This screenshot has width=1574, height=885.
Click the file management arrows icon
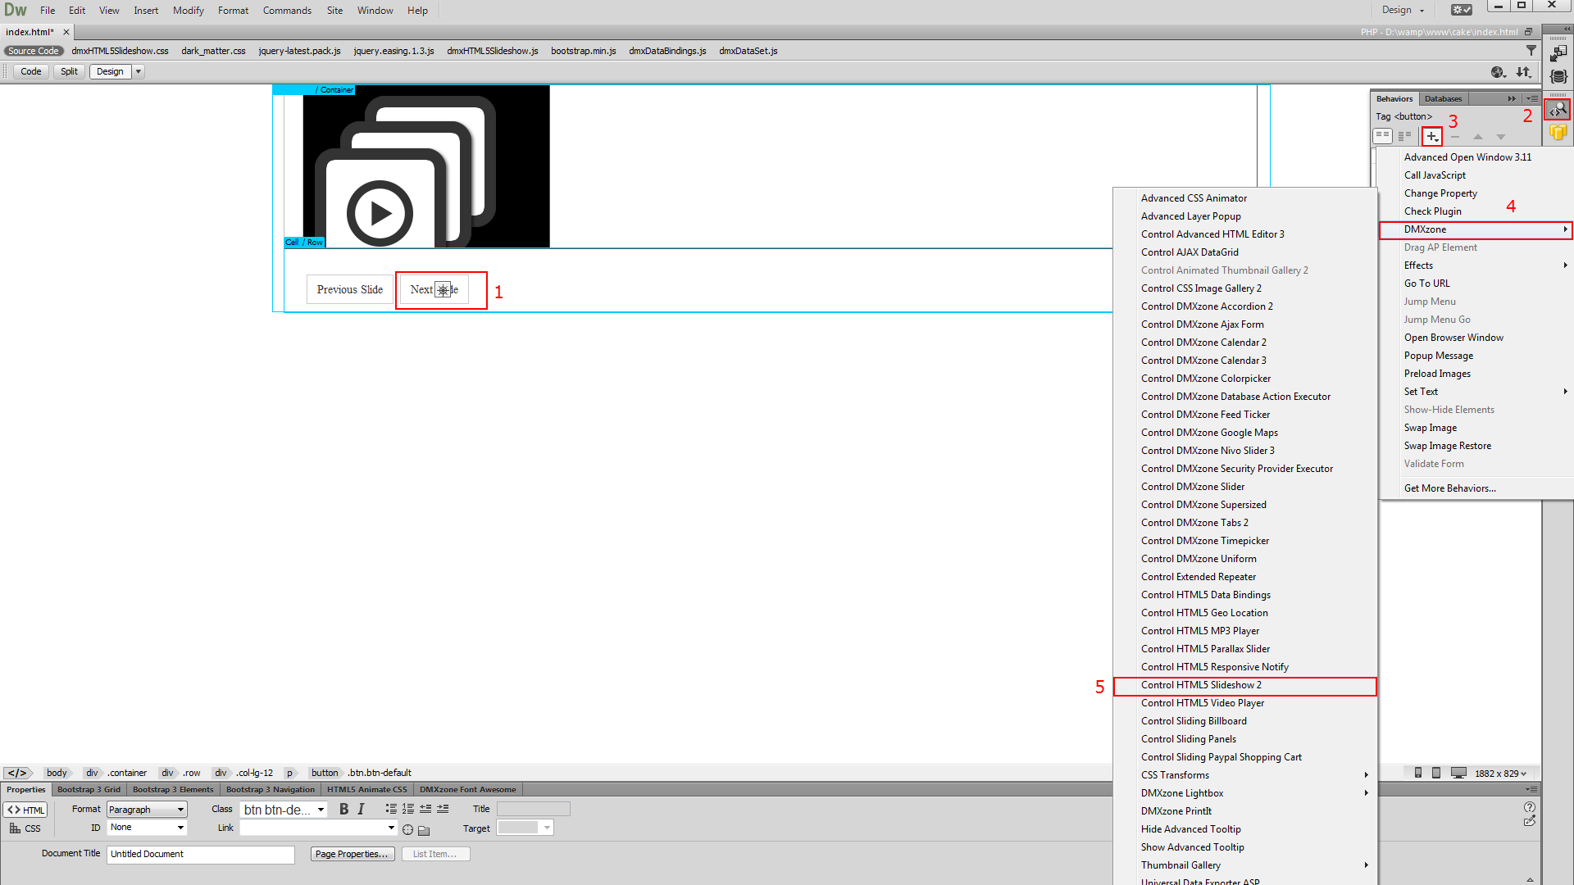coord(1523,72)
